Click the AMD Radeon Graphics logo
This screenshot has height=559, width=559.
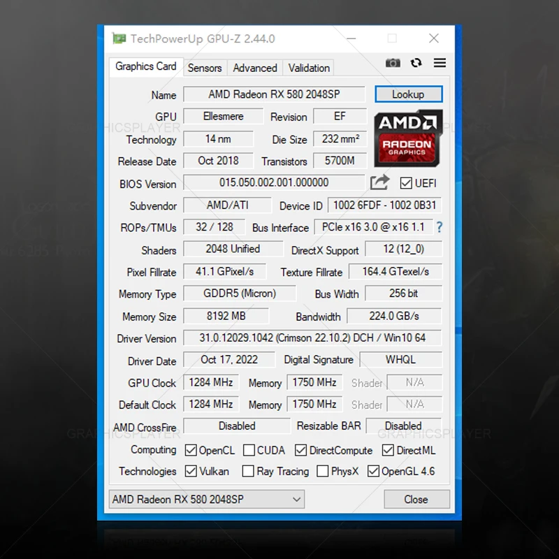[408, 138]
